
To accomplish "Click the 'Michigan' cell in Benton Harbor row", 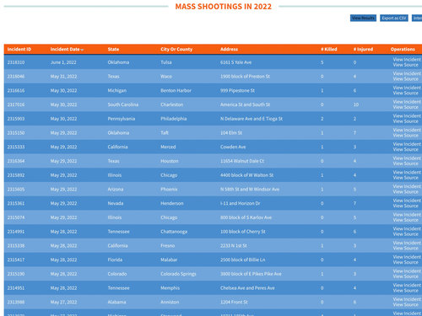I will click(117, 90).
